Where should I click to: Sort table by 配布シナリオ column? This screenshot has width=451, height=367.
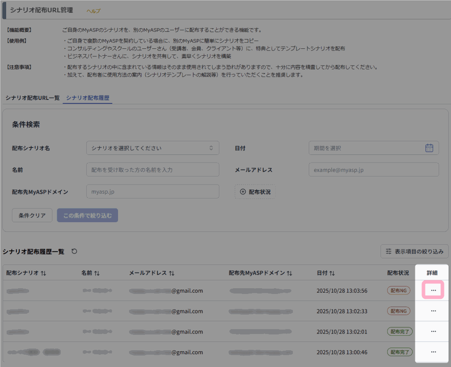[x=43, y=273]
